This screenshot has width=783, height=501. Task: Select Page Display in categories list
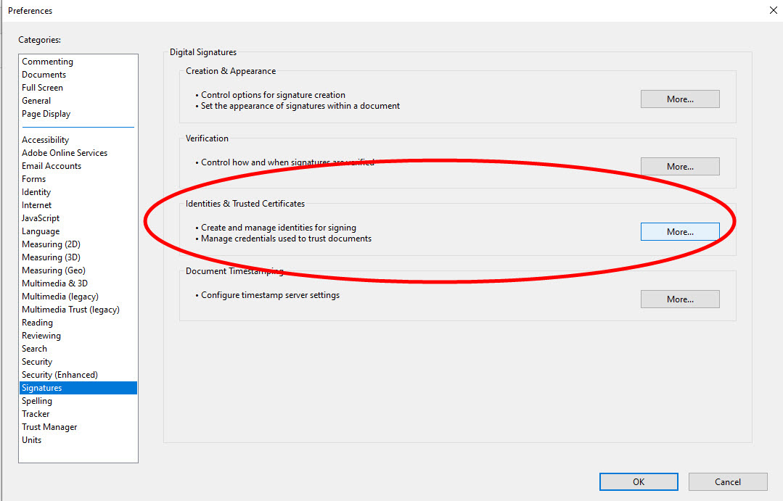click(46, 114)
